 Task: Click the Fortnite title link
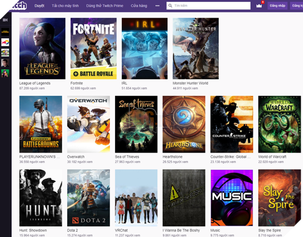(x=76, y=83)
